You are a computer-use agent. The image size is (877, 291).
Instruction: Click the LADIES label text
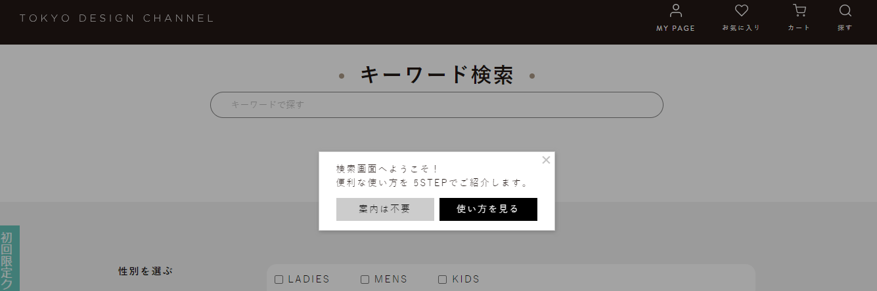(309, 279)
